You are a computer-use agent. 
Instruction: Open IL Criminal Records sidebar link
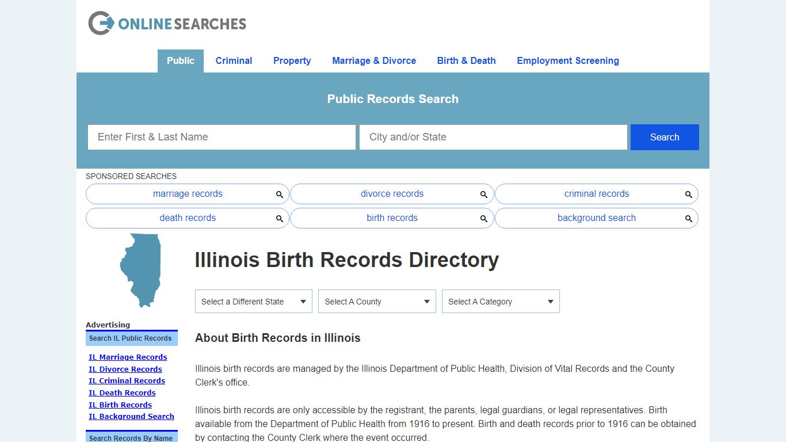(x=127, y=381)
